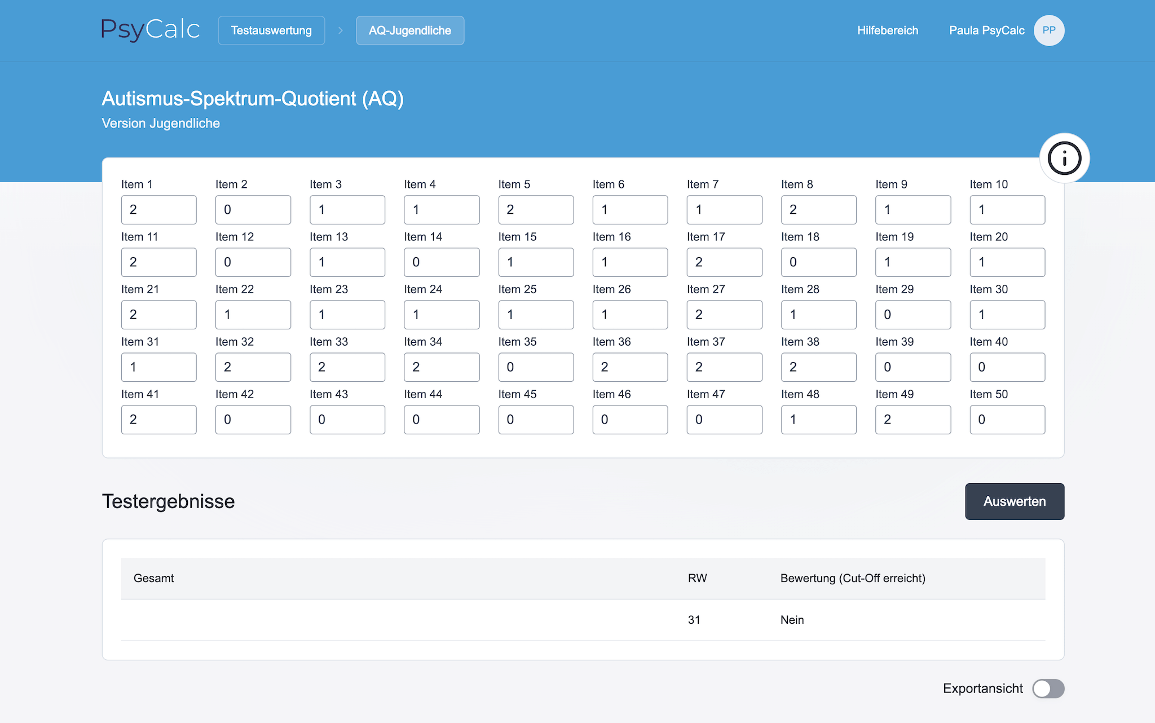Viewport: 1155px width, 723px height.
Task: Toggle the Exportansicht switch
Action: tap(1048, 689)
